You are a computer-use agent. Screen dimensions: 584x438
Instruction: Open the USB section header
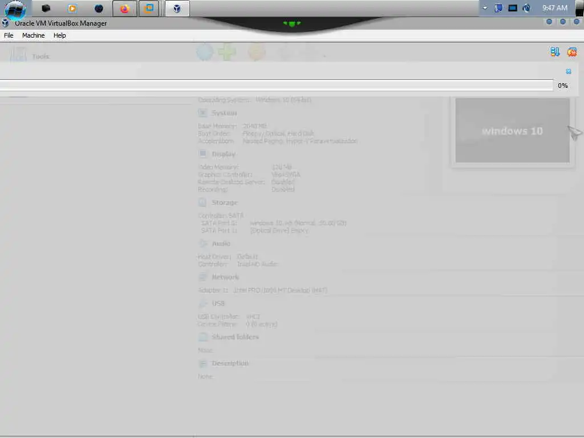(218, 303)
